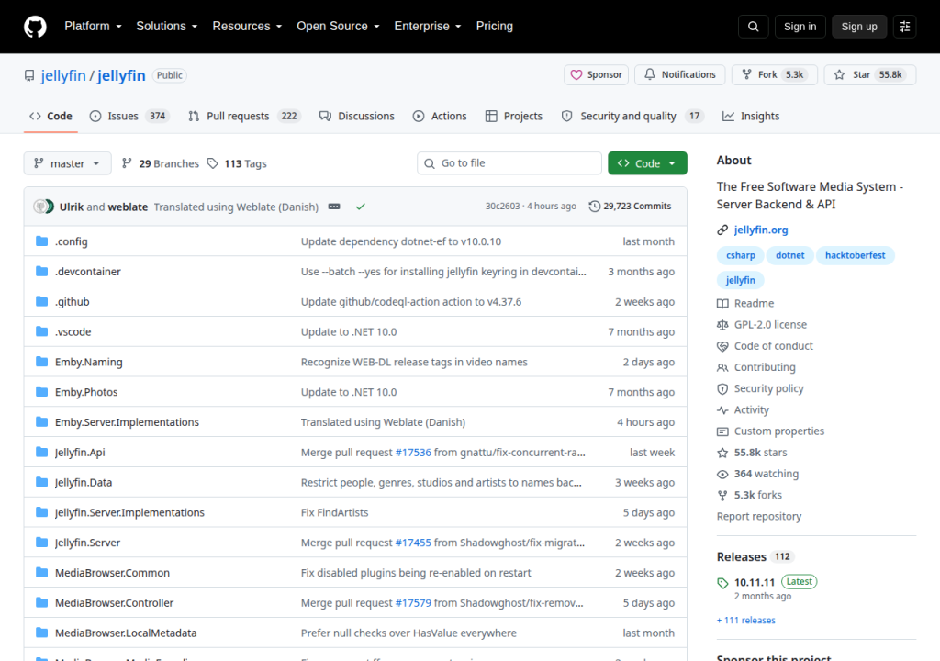Click the Code of conduct heart icon
The height and width of the screenshot is (661, 940).
[x=722, y=346]
